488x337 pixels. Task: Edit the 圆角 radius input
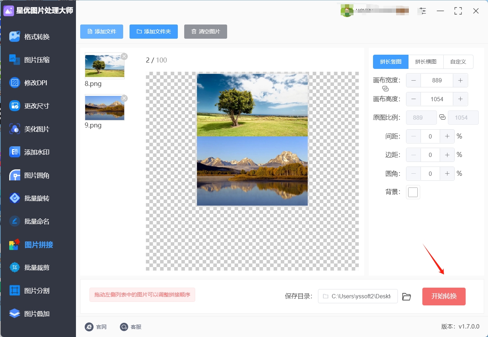pyautogui.click(x=430, y=174)
